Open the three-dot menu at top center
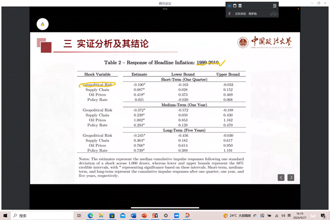This screenshot has height=220, width=330. tap(165, 9)
